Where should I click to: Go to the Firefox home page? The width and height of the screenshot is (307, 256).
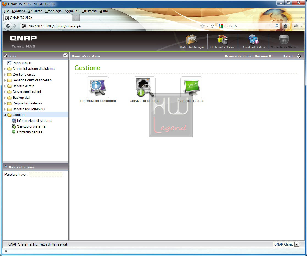(286, 26)
